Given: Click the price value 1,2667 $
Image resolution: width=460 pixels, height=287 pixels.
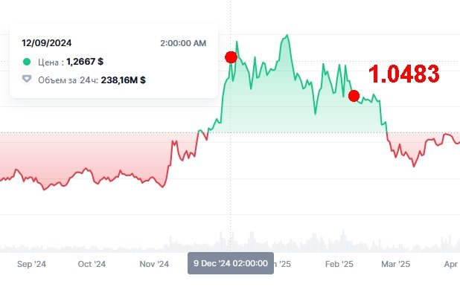Looking at the screenshot, I should (x=85, y=62).
